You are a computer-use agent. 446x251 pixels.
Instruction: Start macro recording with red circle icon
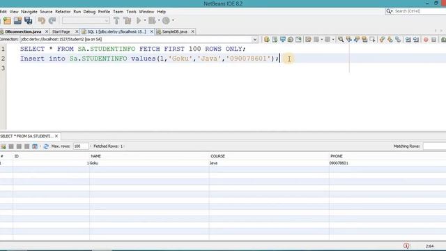coord(426,40)
